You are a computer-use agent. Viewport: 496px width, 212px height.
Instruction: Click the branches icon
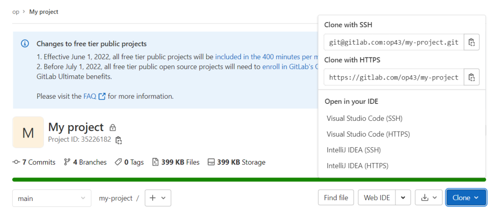(x=67, y=162)
